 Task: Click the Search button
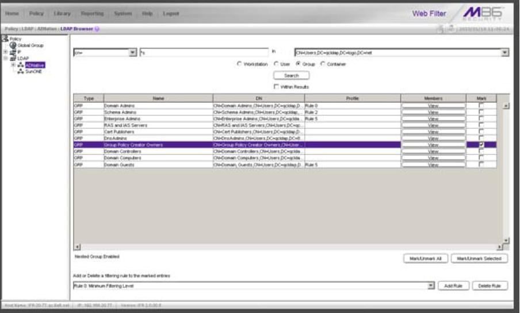(292, 75)
